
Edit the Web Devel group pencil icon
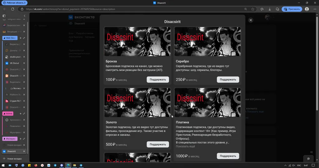point(24,38)
